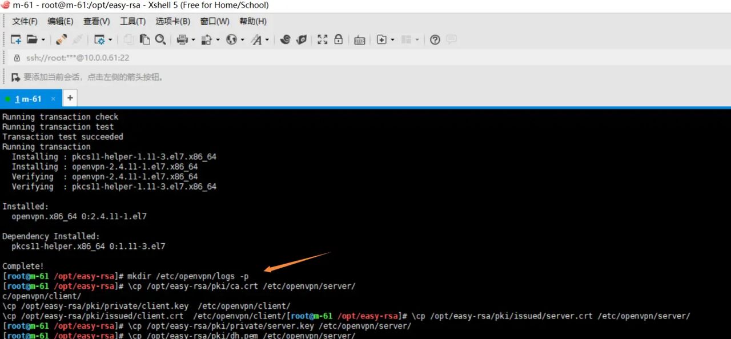Reconnect the current session
This screenshot has height=339, width=731.
[61, 39]
